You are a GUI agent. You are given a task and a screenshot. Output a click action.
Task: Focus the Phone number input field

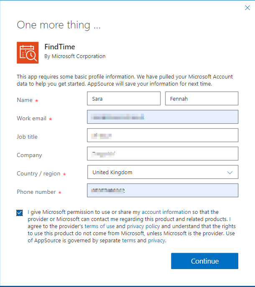click(x=163, y=190)
